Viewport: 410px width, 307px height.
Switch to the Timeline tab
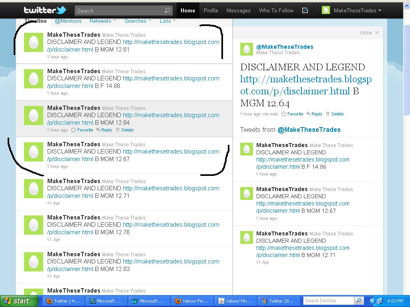pyautogui.click(x=36, y=21)
